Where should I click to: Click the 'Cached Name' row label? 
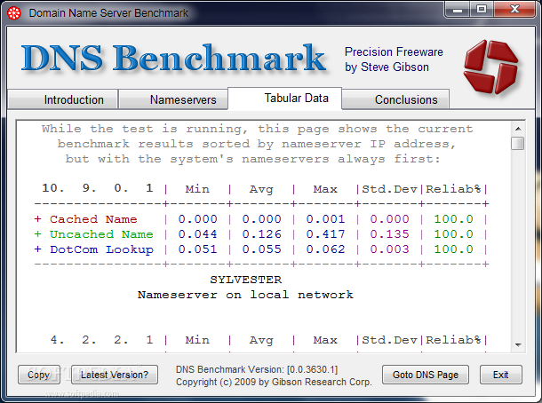tap(93, 219)
